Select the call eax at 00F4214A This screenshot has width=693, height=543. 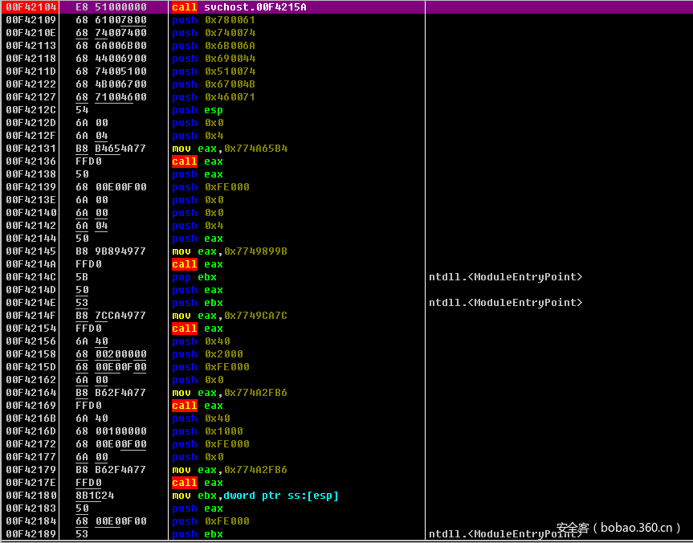198,263
